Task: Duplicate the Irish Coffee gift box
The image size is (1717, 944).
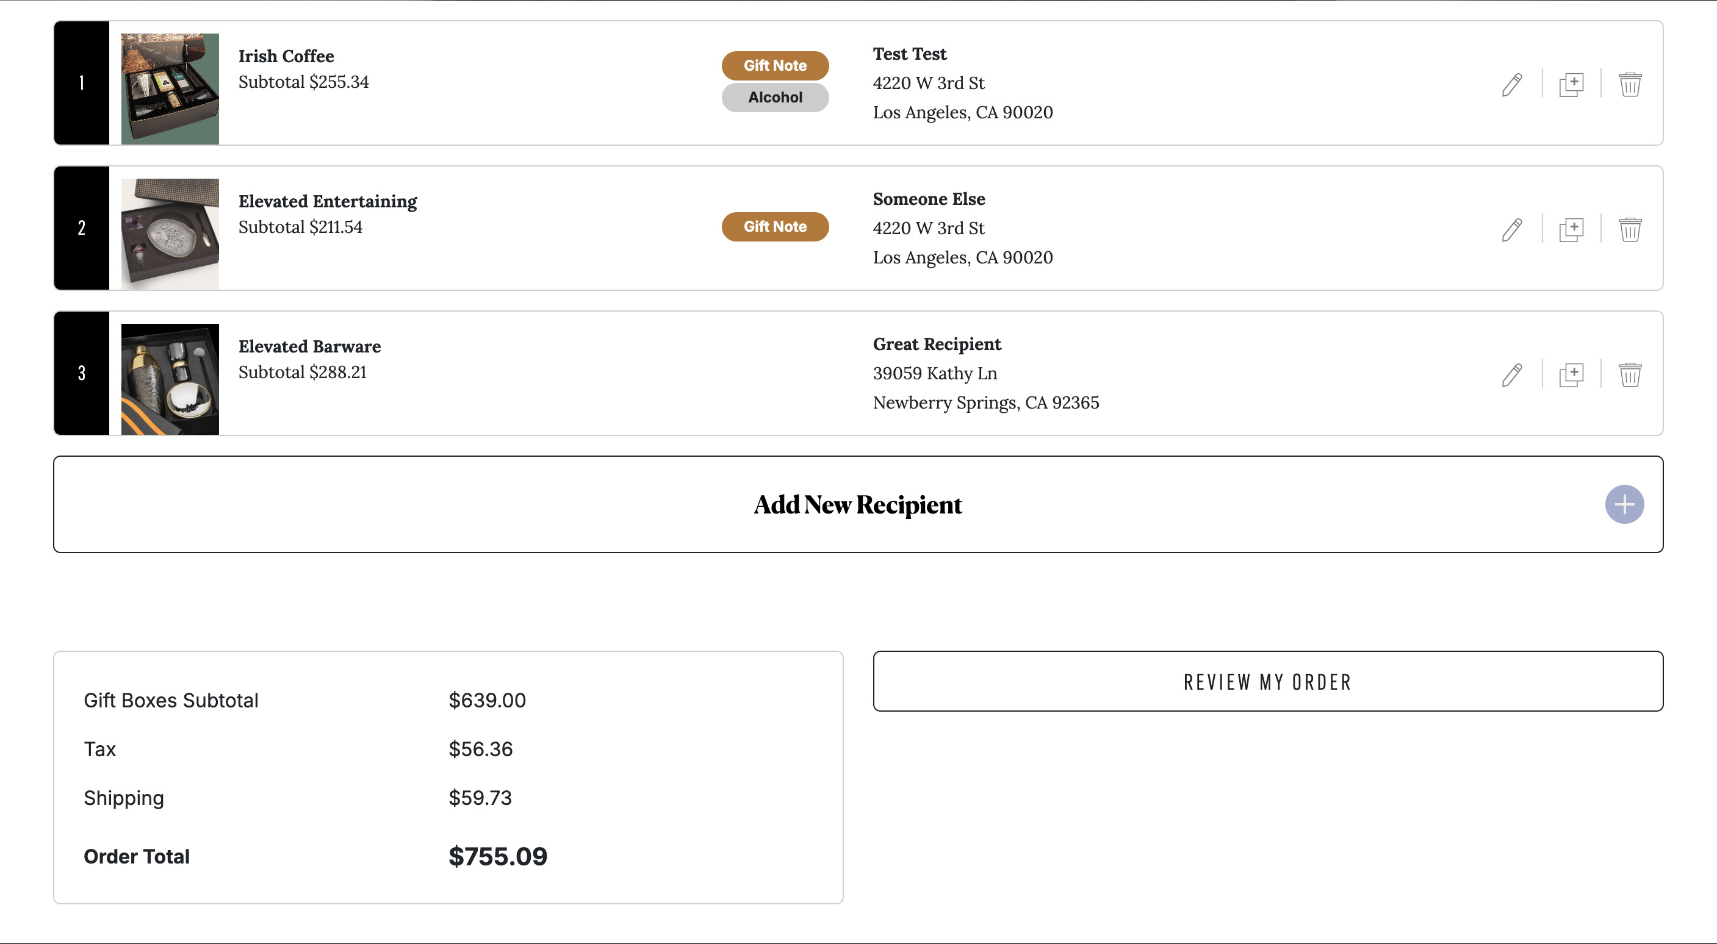Action: (1571, 85)
